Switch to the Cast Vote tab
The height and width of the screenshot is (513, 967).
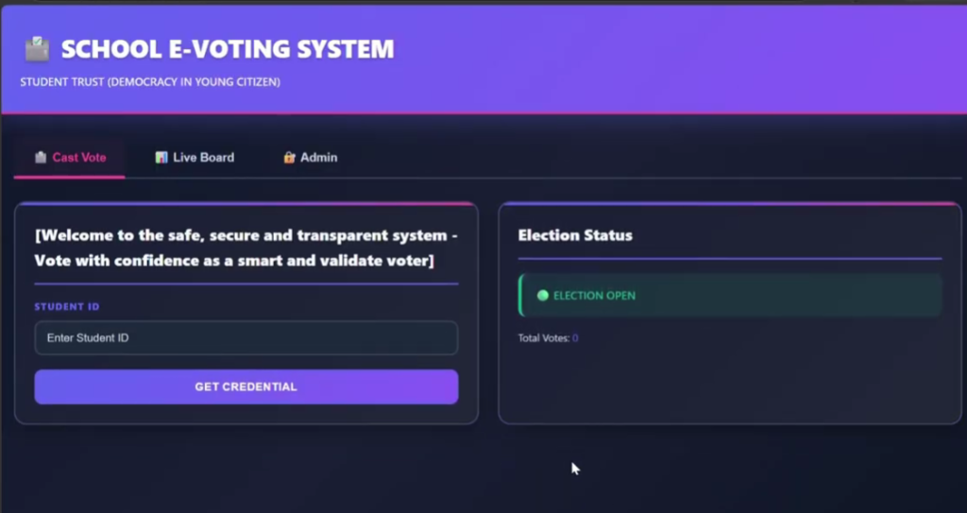(x=70, y=158)
